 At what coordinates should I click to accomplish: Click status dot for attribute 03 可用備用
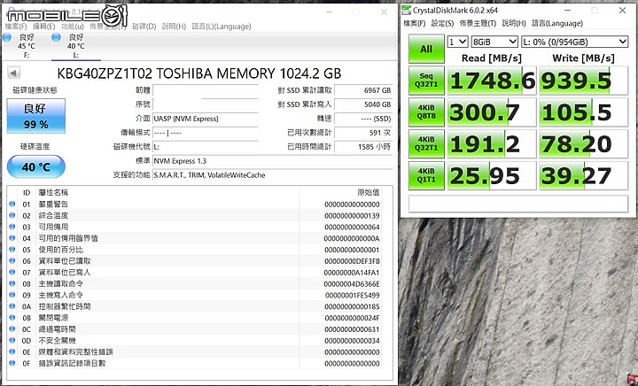12,227
